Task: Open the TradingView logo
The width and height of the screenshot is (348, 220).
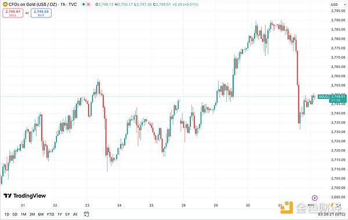Action: 24,196
